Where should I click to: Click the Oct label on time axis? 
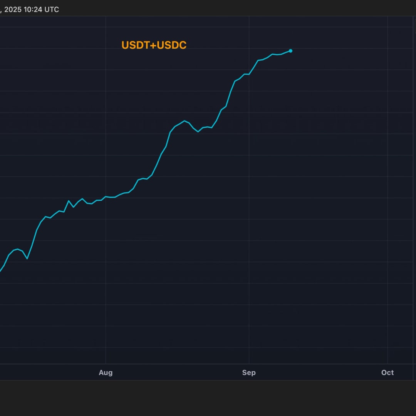(387, 372)
